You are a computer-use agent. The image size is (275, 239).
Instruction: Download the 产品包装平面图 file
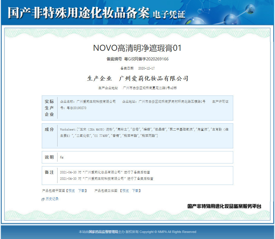click(x=81, y=191)
